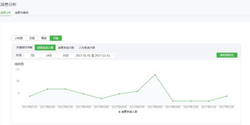Click the 2017年02月 data point

click(48, 89)
